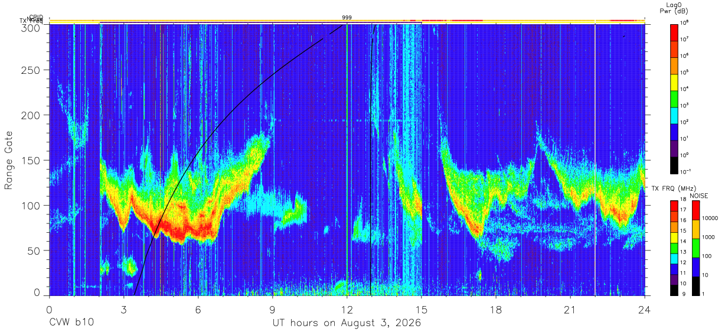Click the 'CVW b10' station label
Viewport: 725px width, 335px height.
point(71,323)
